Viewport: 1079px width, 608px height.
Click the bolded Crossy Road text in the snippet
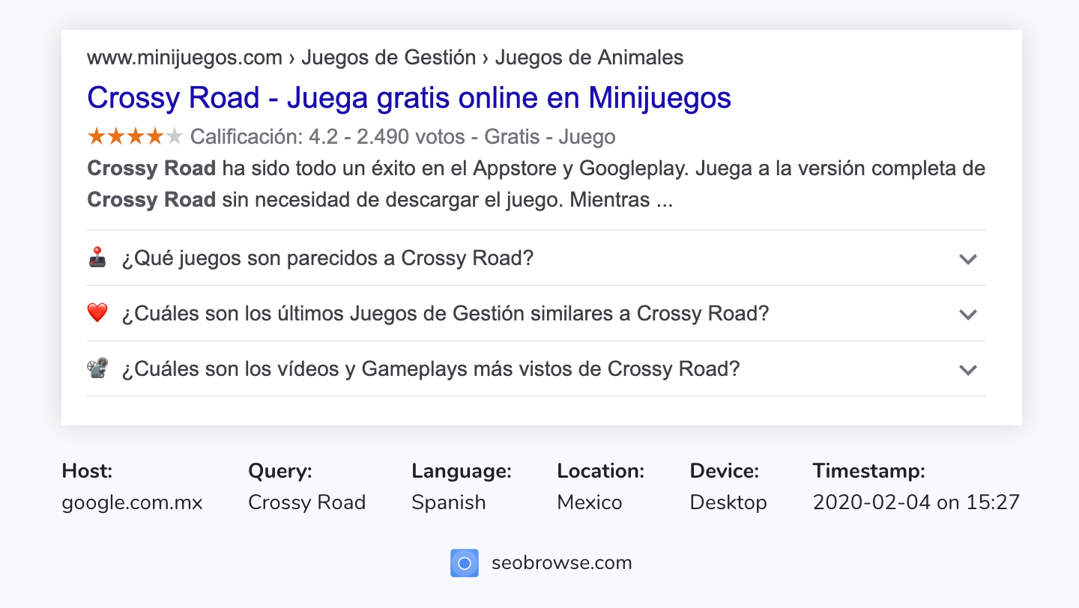click(x=151, y=168)
